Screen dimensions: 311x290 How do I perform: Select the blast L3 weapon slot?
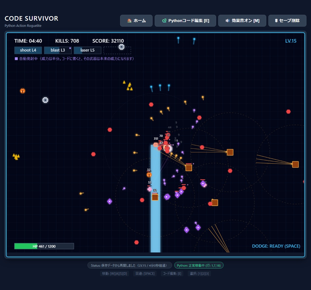click(58, 50)
